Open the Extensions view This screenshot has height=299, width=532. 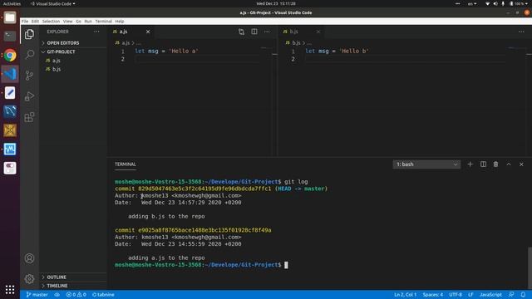(x=30, y=117)
